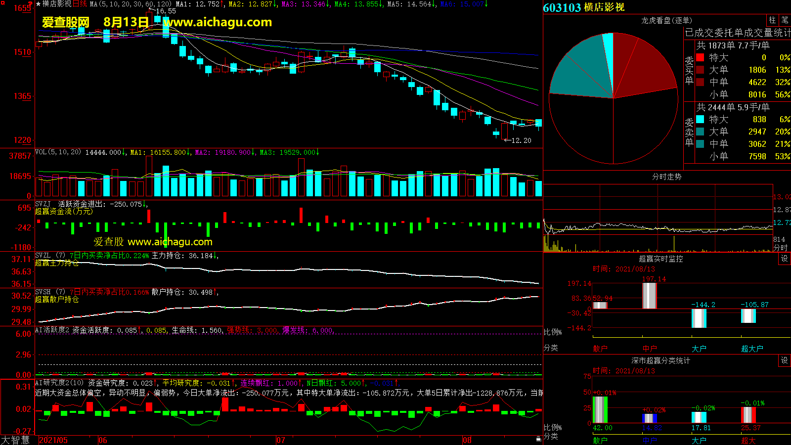Viewport: 791px width, 445px height.
Task: Click the red 特大 buy order swatch
Action: tap(700, 57)
